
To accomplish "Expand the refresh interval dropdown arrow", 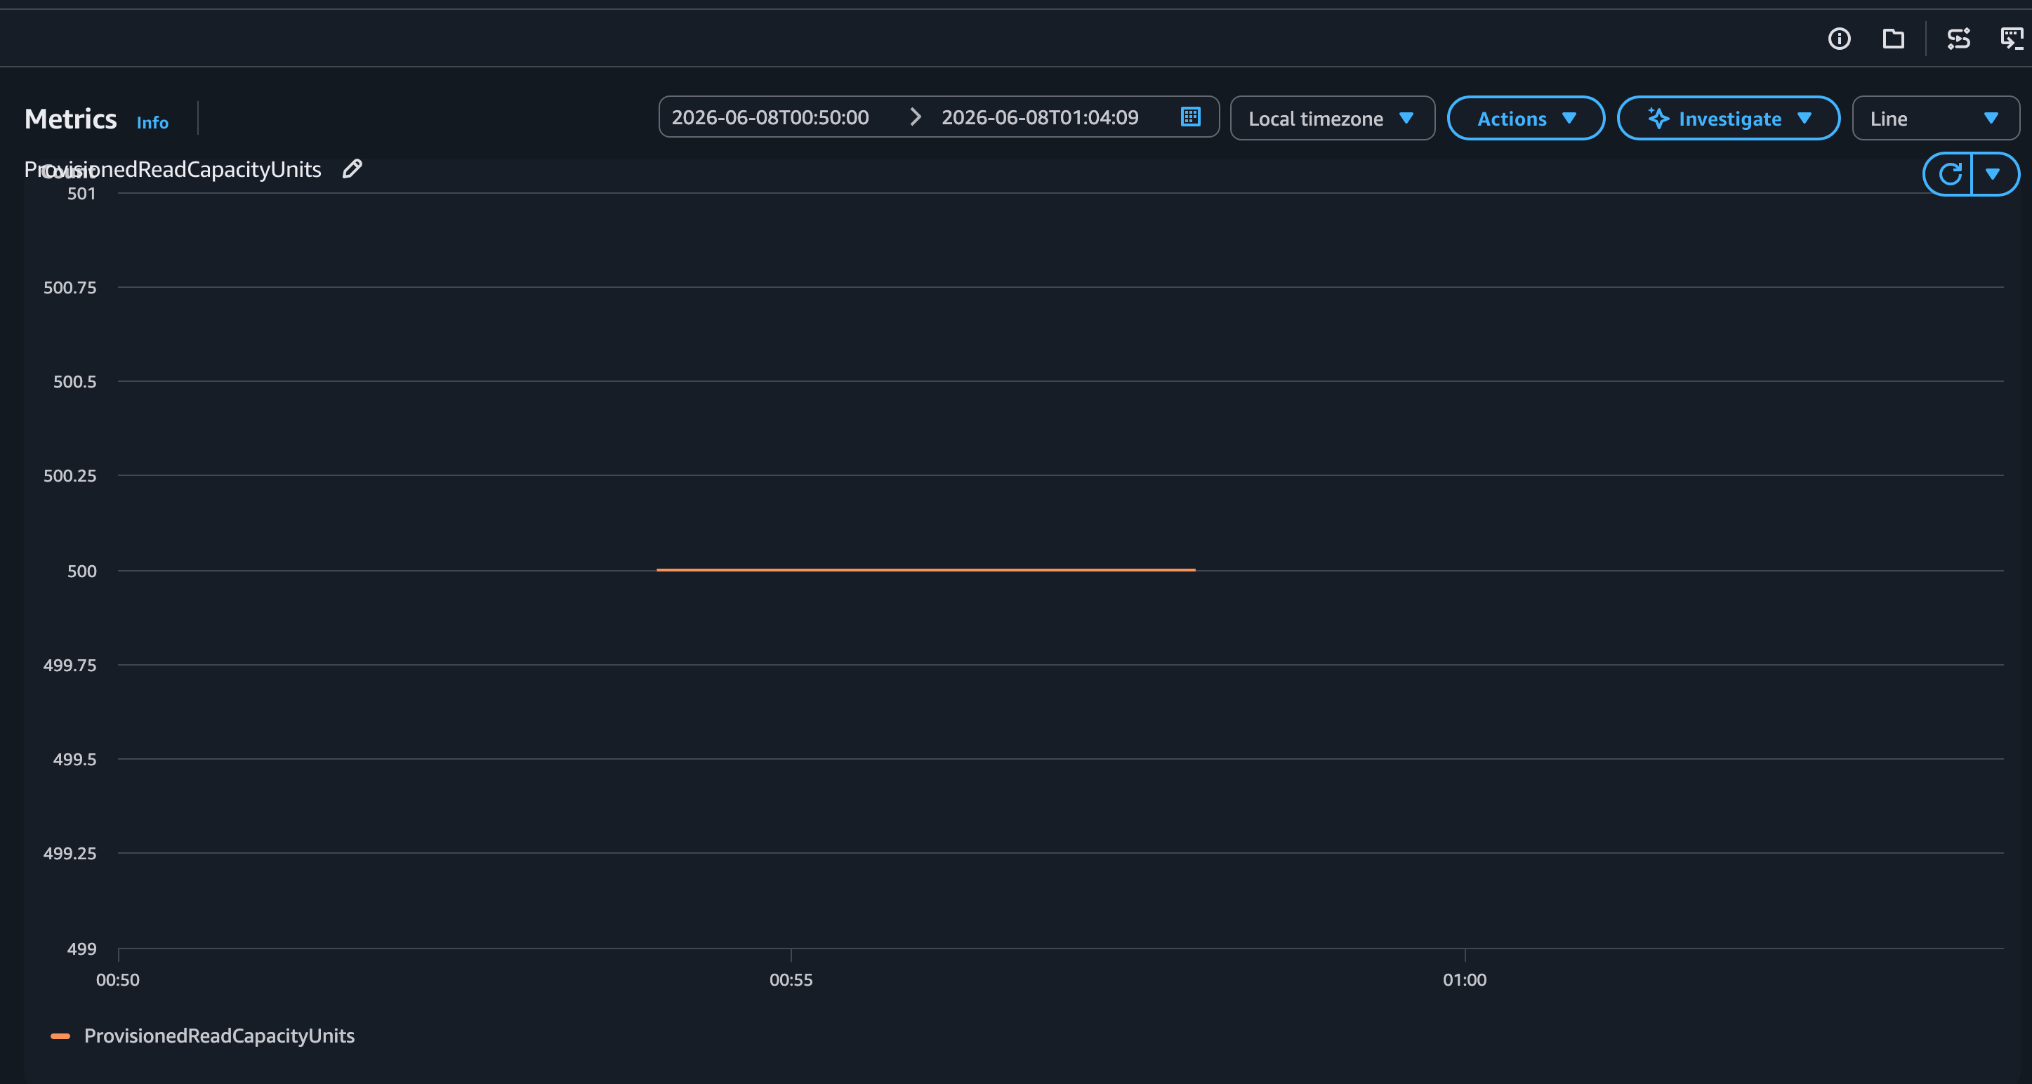I will [x=1993, y=173].
